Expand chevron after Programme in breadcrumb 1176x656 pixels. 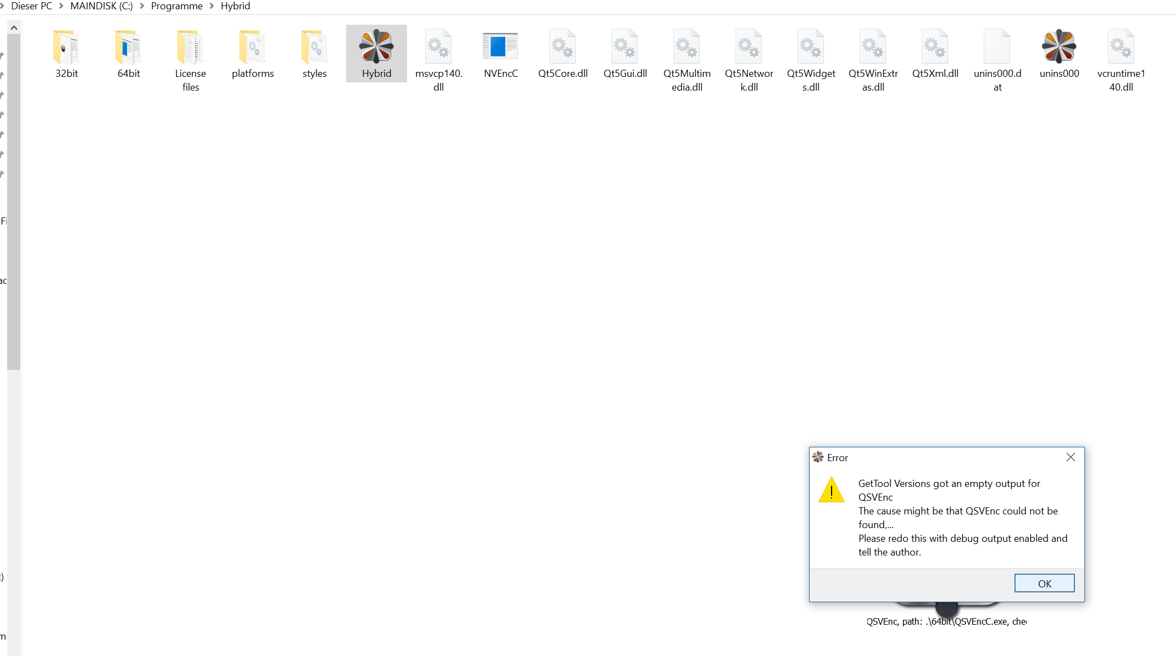coord(211,6)
